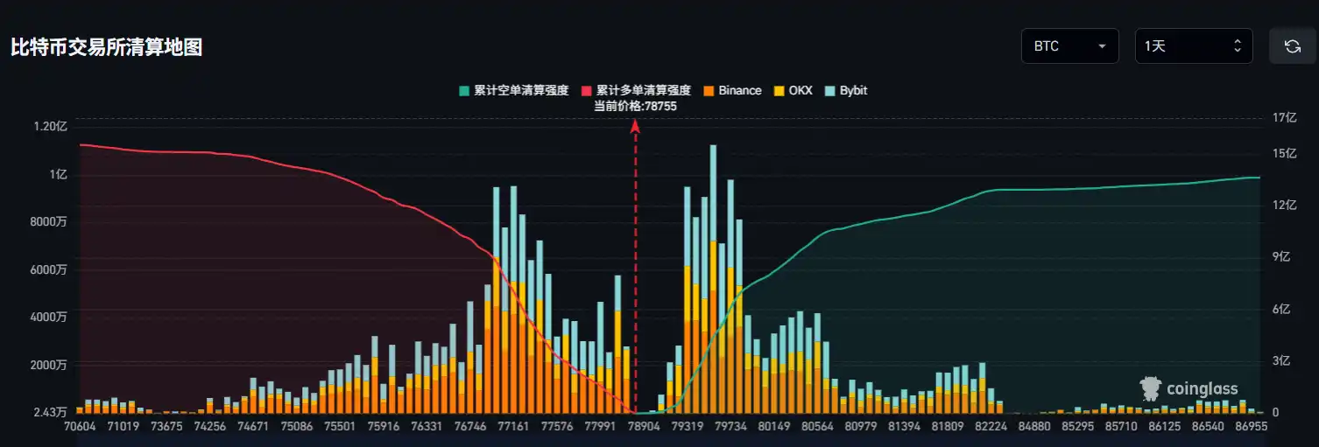Screen dimensions: 1319x447
Task: Hide the OKX series via legend
Action: click(792, 90)
